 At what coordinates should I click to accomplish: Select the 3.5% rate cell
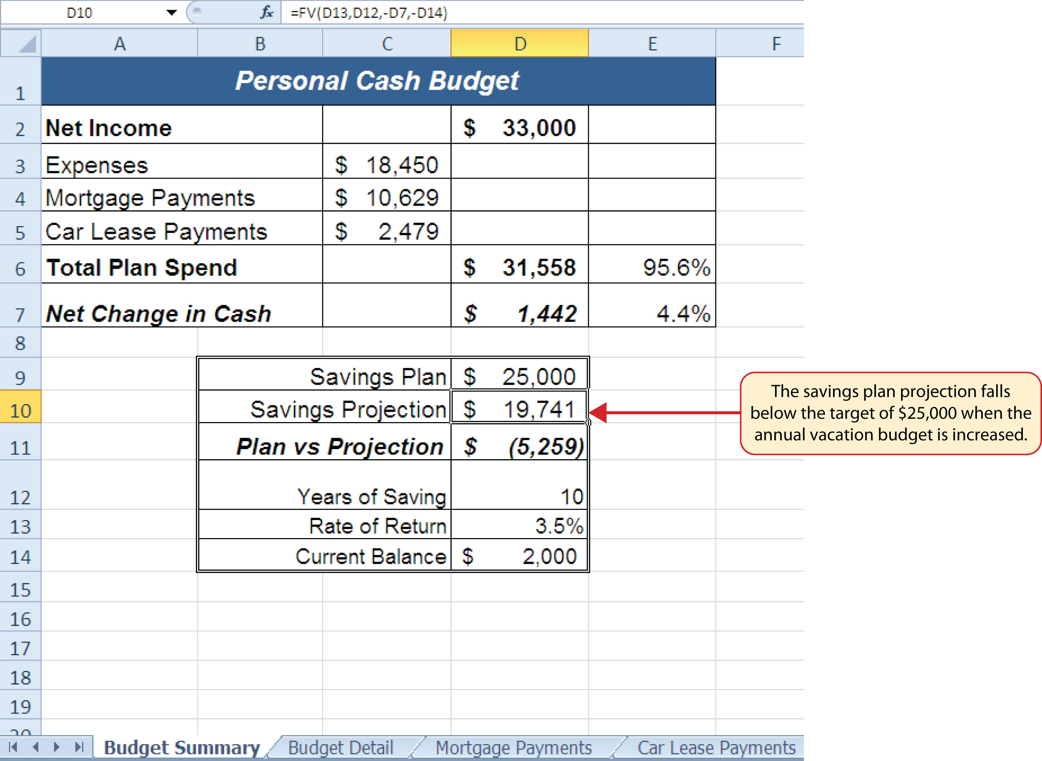520,524
